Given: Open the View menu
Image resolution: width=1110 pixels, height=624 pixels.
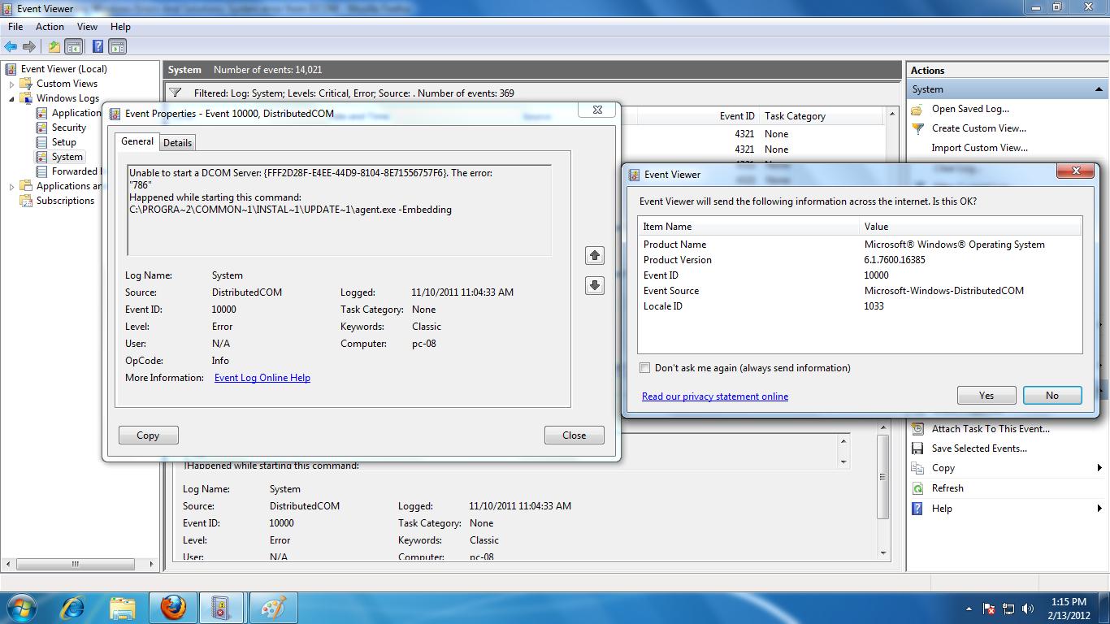Looking at the screenshot, I should click(x=87, y=27).
